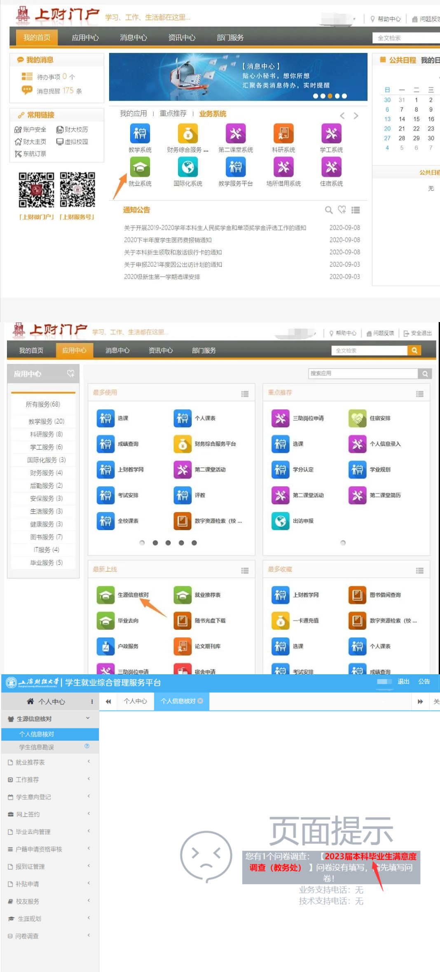Open the 学工系统 icon
440x972 pixels.
click(x=331, y=133)
